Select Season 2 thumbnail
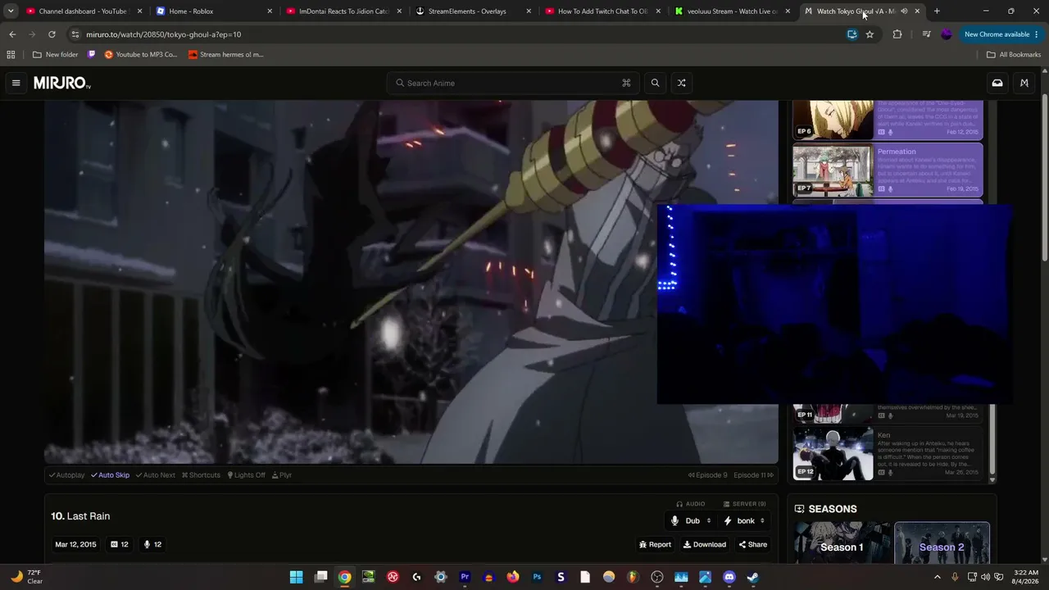This screenshot has height=590, width=1049. click(x=942, y=542)
